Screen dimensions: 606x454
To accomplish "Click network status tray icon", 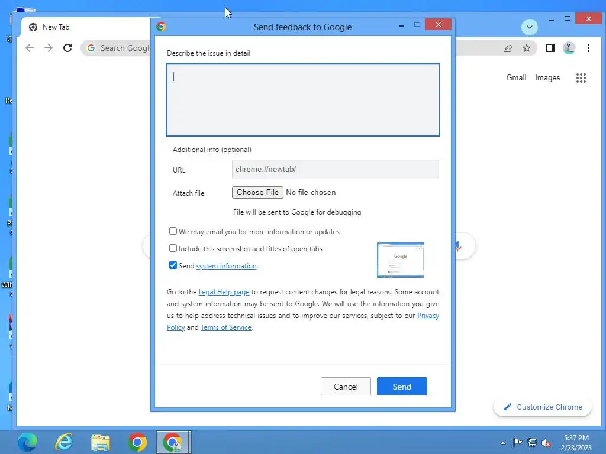I will pyautogui.click(x=532, y=442).
